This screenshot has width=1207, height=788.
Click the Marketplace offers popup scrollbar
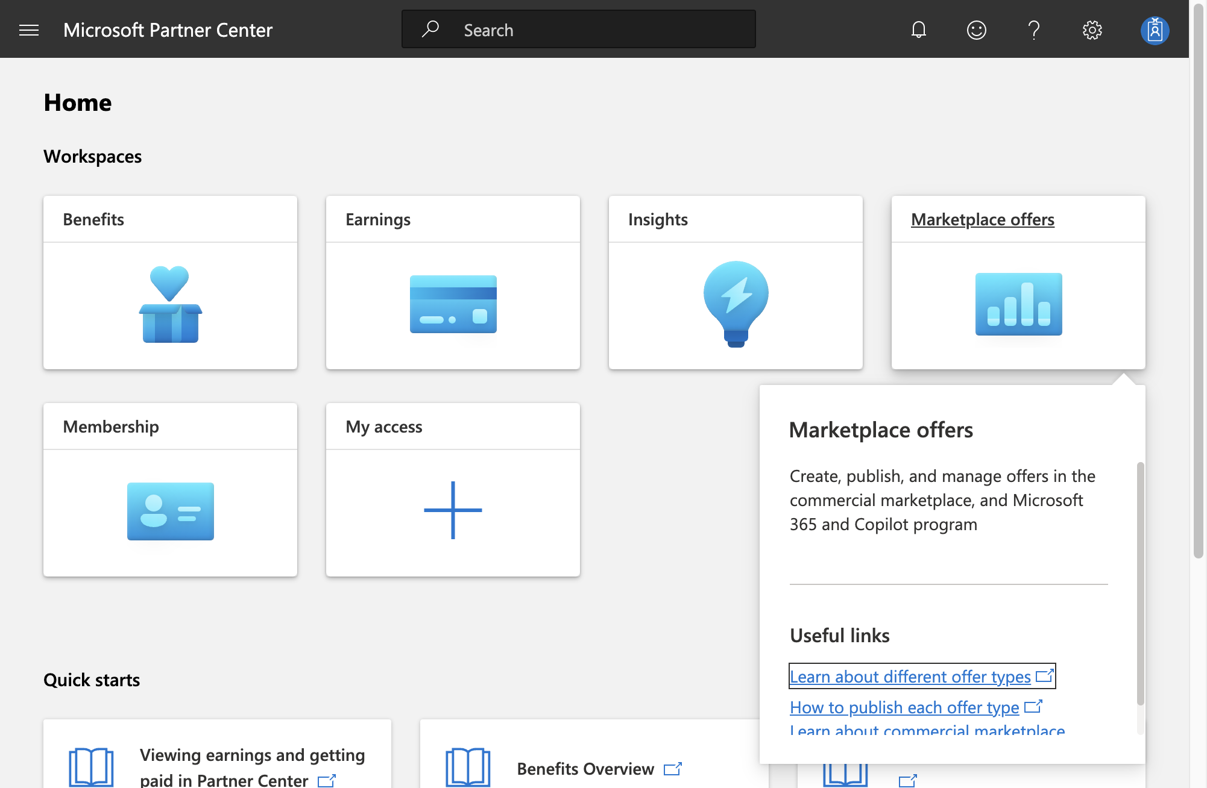click(1140, 583)
